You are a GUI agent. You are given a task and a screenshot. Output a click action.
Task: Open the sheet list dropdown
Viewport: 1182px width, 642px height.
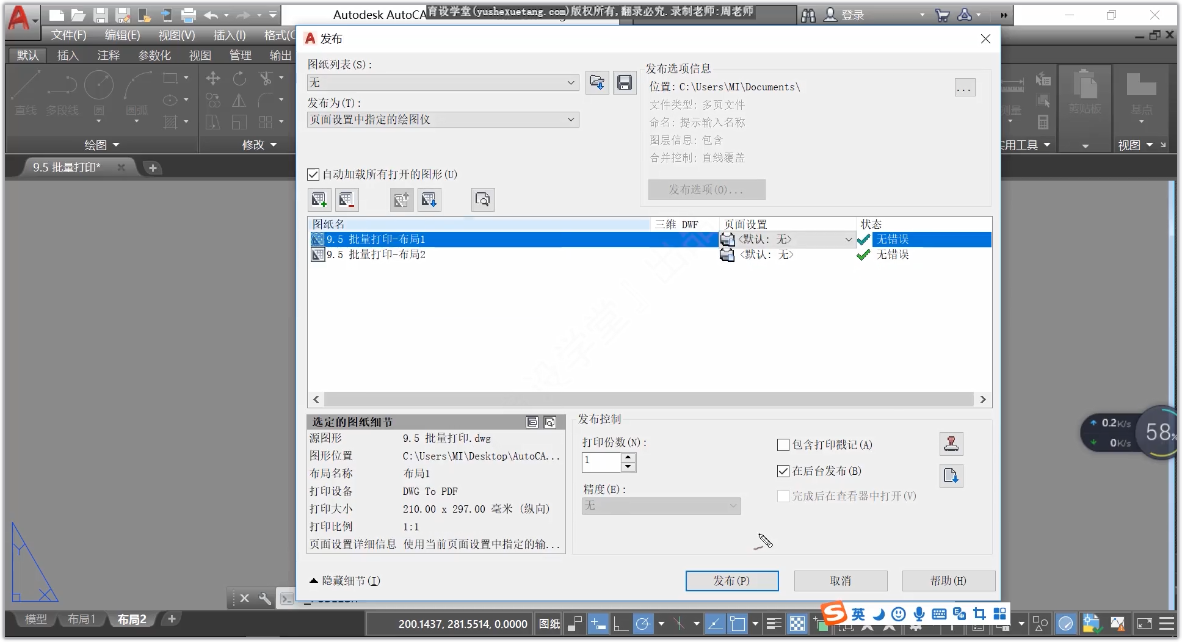[443, 82]
